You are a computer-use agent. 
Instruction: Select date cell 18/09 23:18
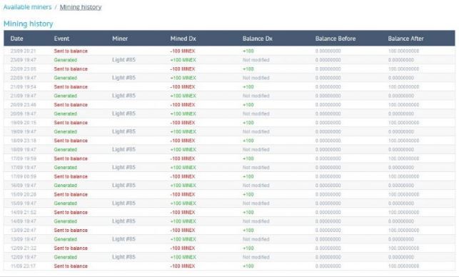23,141
